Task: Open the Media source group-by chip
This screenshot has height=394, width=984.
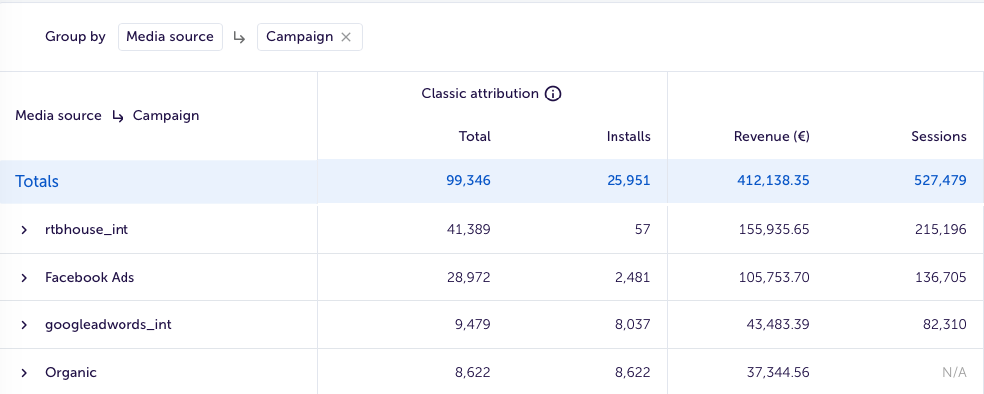Action: (170, 37)
